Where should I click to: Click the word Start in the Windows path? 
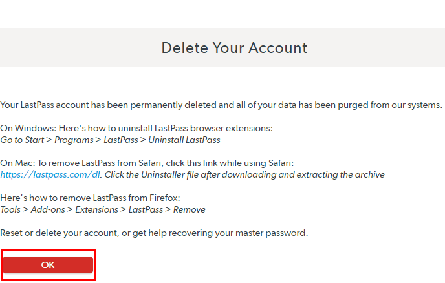pos(34,140)
